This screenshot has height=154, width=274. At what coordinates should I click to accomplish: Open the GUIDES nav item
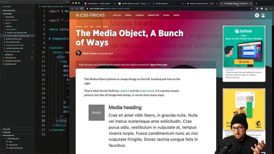click(166, 15)
